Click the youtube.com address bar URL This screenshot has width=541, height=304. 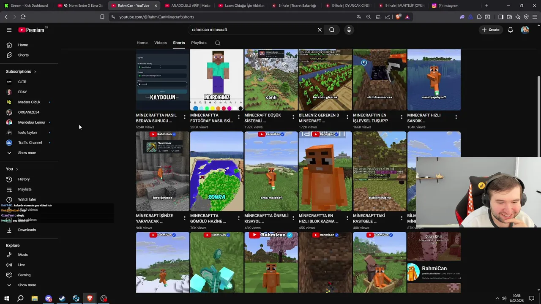coord(156,17)
